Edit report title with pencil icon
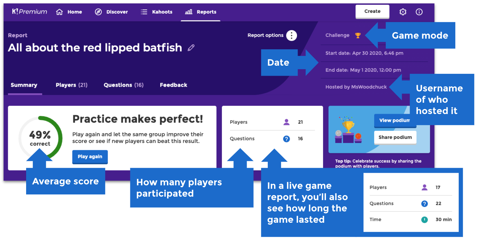 [191, 48]
